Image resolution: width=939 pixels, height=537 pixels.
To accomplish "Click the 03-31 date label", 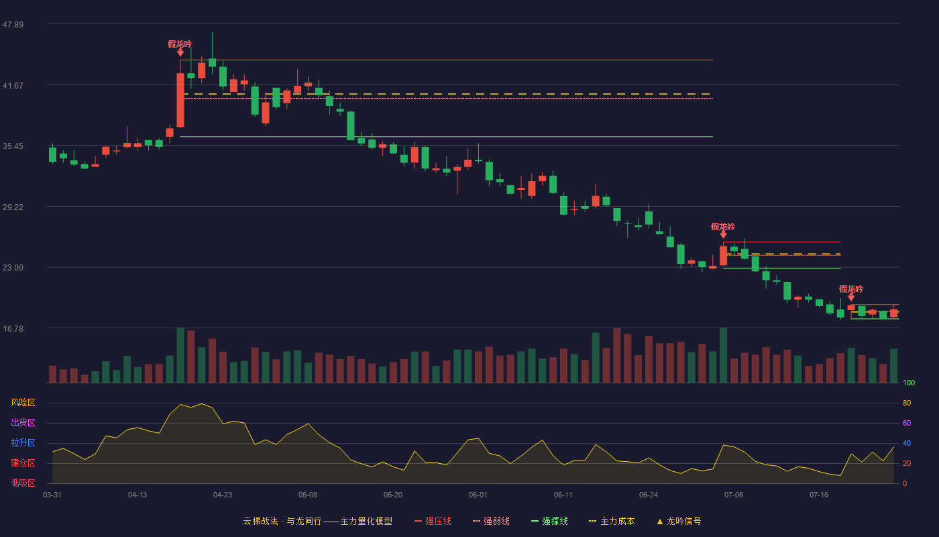I will pos(52,495).
